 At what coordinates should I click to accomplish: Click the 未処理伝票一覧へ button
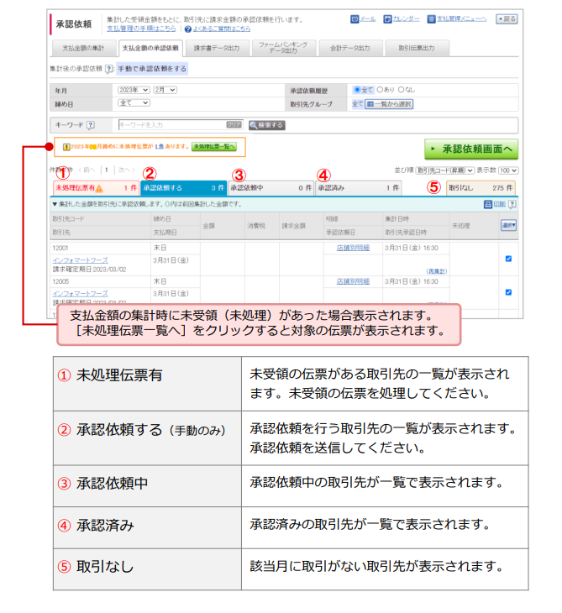[x=214, y=146]
